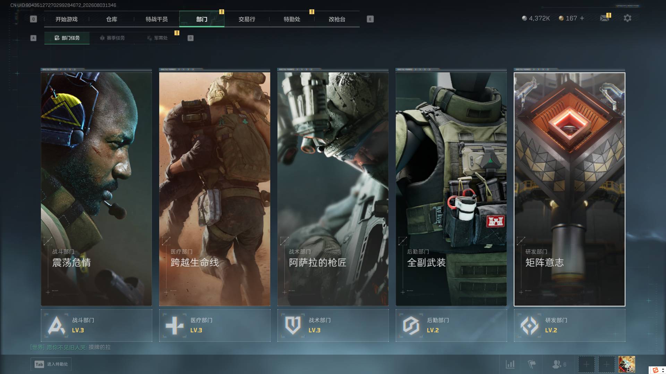Click the Tab 进入特勤处 button
This screenshot has height=374, width=666.
pyautogui.click(x=51, y=364)
